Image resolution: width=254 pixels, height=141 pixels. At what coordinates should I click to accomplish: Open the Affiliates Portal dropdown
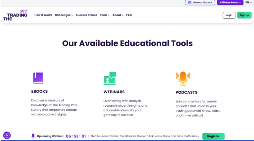click(230, 2)
